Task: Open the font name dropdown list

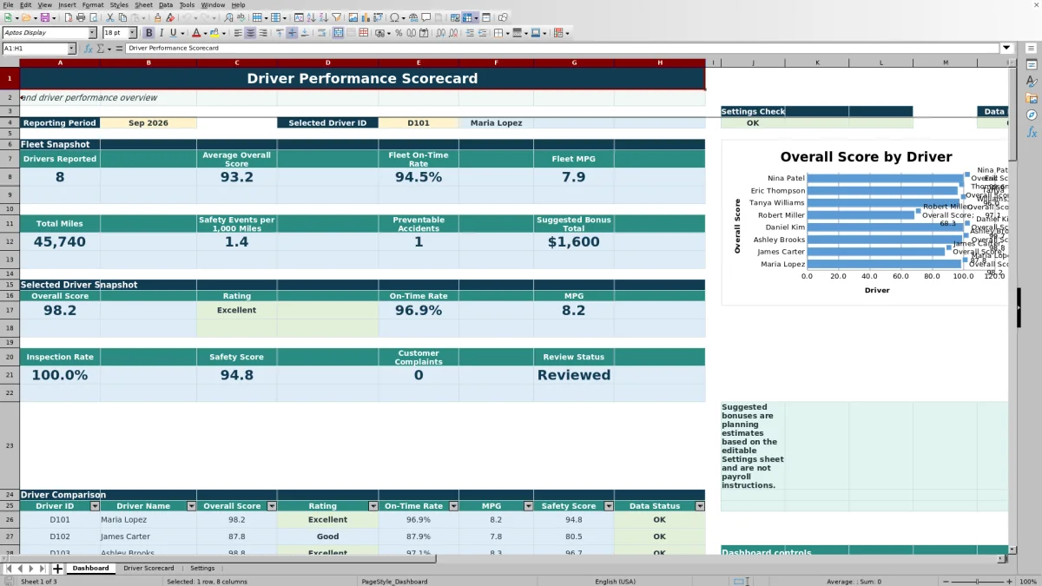Action: 92,33
